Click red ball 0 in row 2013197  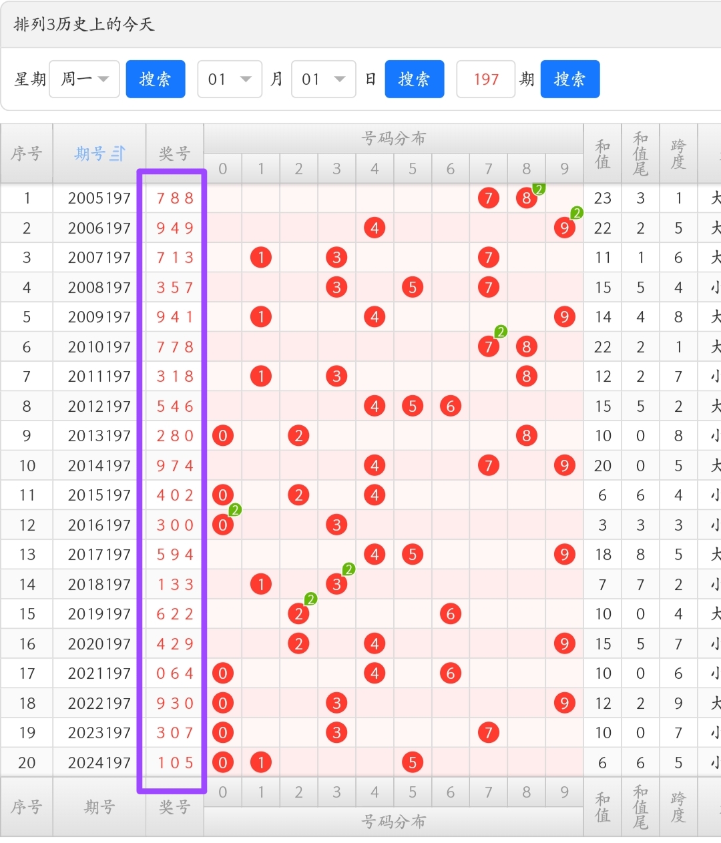tap(223, 436)
